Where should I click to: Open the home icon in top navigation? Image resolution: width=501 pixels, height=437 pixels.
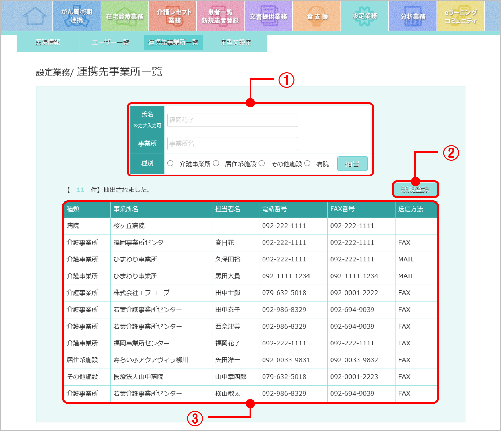click(34, 16)
